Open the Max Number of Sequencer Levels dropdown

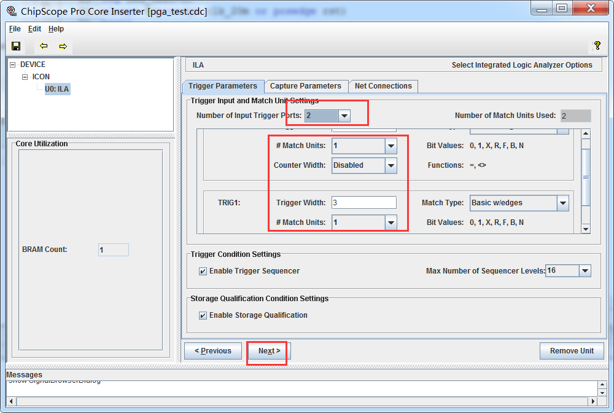pyautogui.click(x=585, y=270)
